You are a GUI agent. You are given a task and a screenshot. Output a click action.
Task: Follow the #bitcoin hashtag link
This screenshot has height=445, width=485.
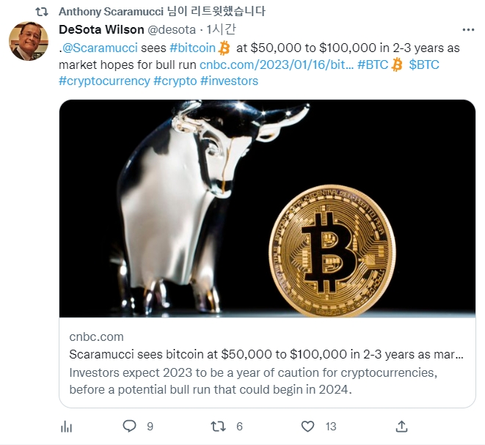192,48
